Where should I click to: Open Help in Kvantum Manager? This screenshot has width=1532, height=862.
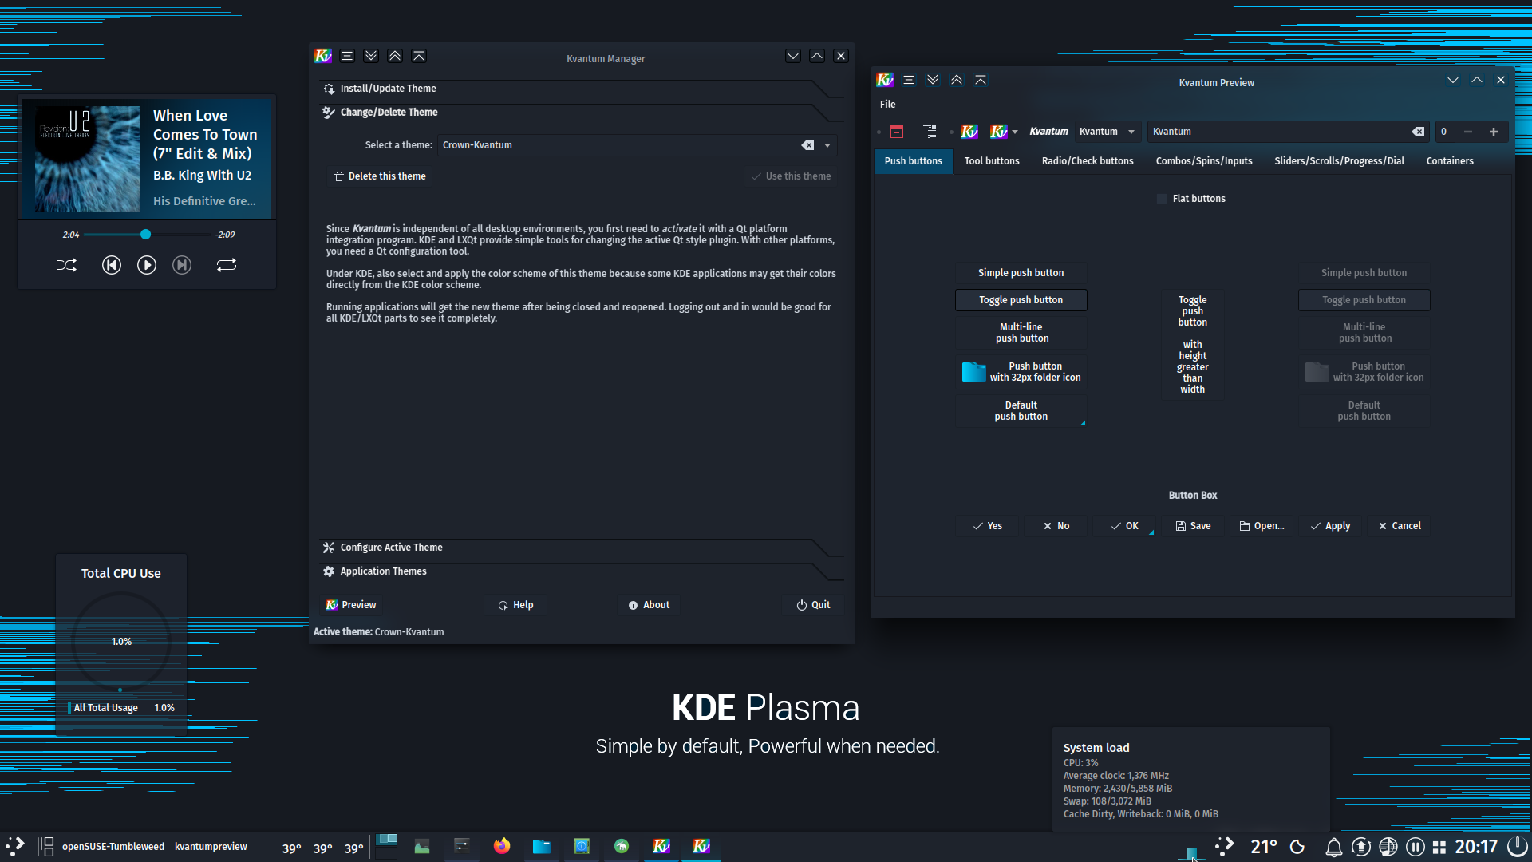click(x=515, y=605)
